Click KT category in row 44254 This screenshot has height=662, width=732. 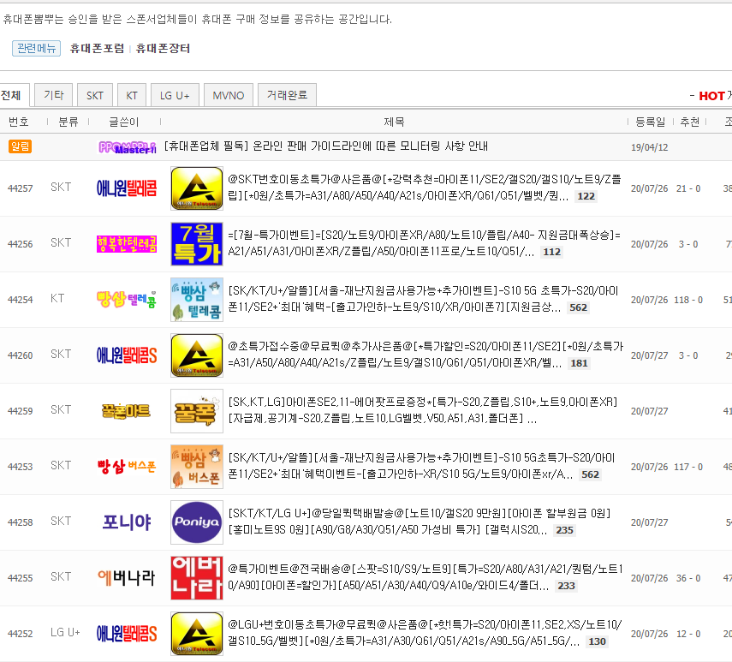click(57, 298)
